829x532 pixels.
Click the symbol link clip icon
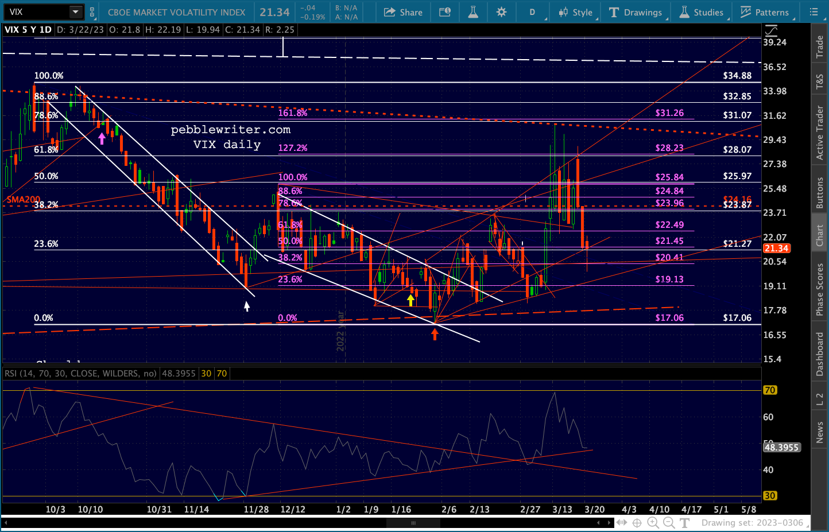point(92,12)
